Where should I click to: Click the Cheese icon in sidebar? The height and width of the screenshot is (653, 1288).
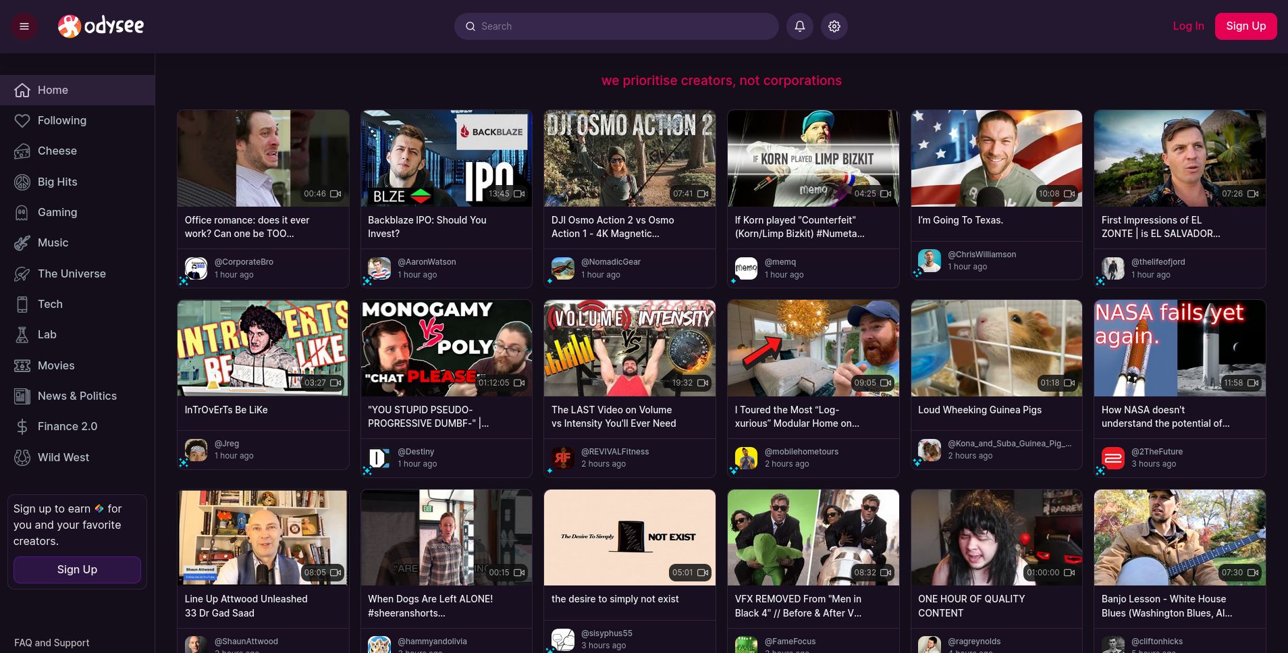pos(22,151)
